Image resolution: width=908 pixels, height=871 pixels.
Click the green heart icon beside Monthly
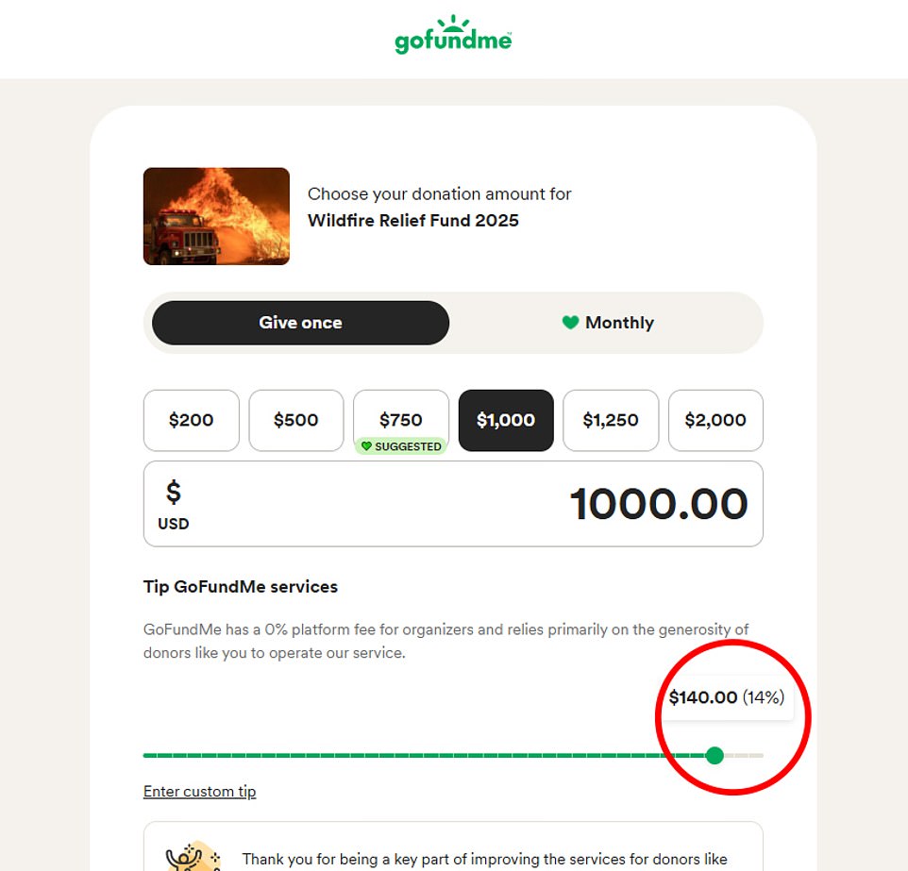[x=570, y=322]
